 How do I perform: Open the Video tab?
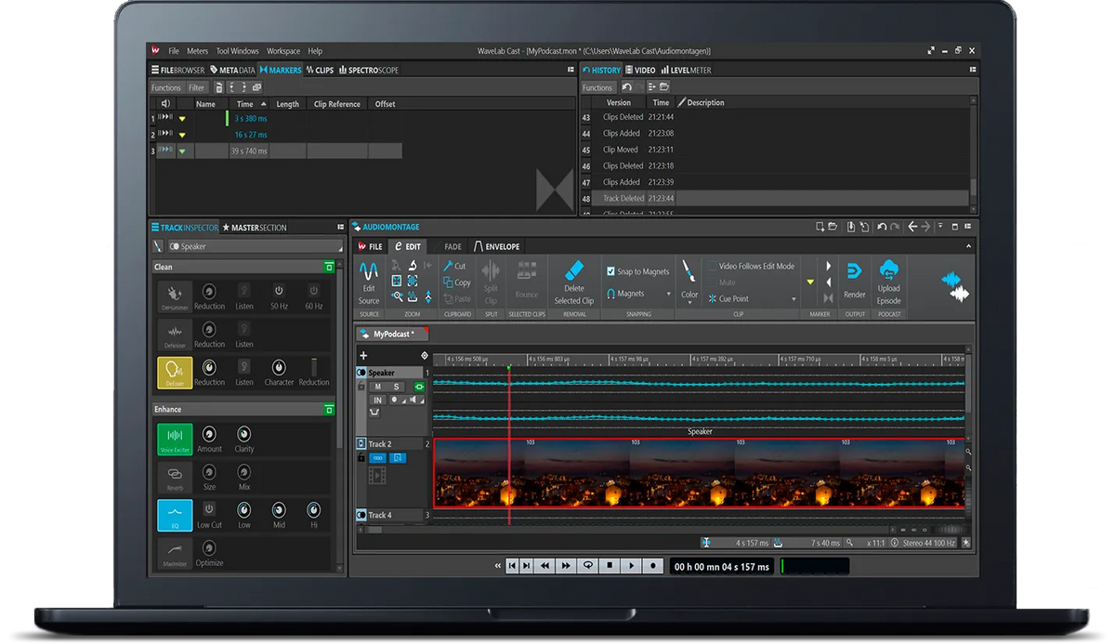pyautogui.click(x=640, y=70)
